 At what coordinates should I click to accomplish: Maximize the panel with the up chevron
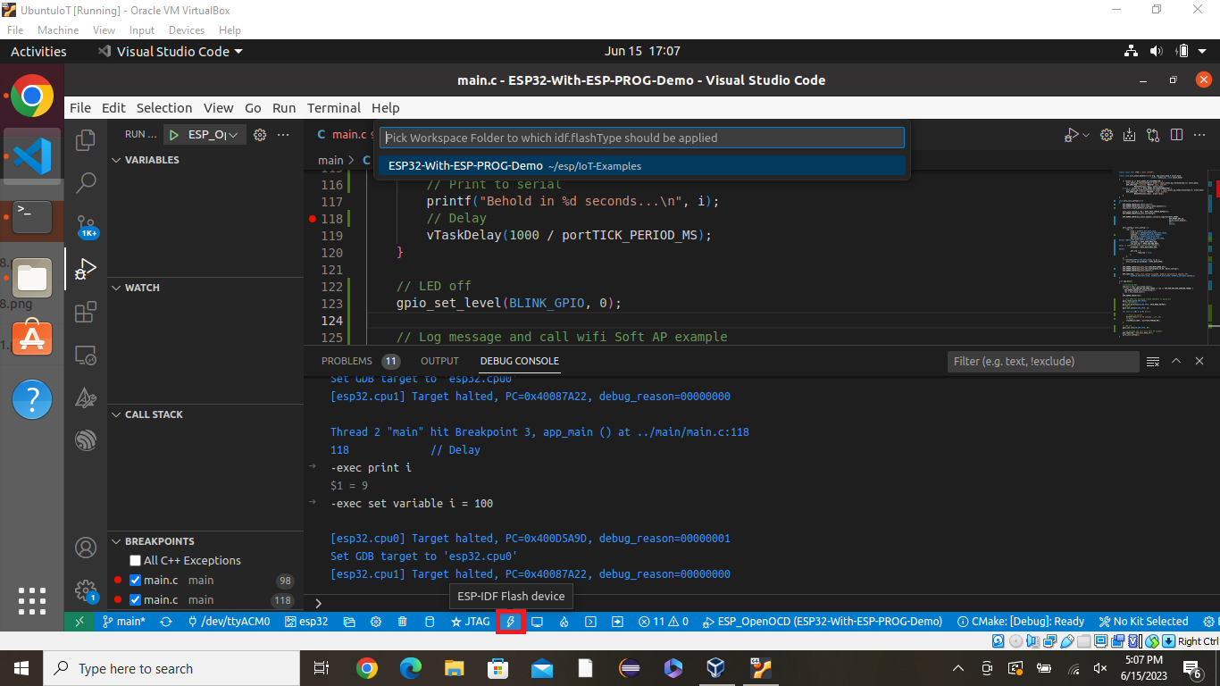(x=1176, y=361)
